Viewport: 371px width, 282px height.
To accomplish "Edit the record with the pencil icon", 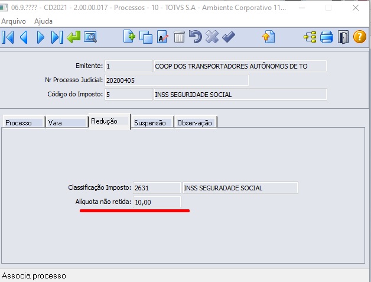I will pos(162,37).
